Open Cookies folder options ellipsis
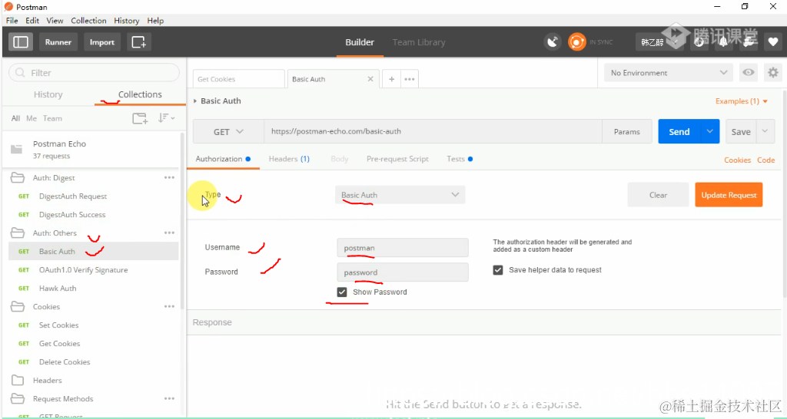This screenshot has height=419, width=787. click(x=169, y=307)
